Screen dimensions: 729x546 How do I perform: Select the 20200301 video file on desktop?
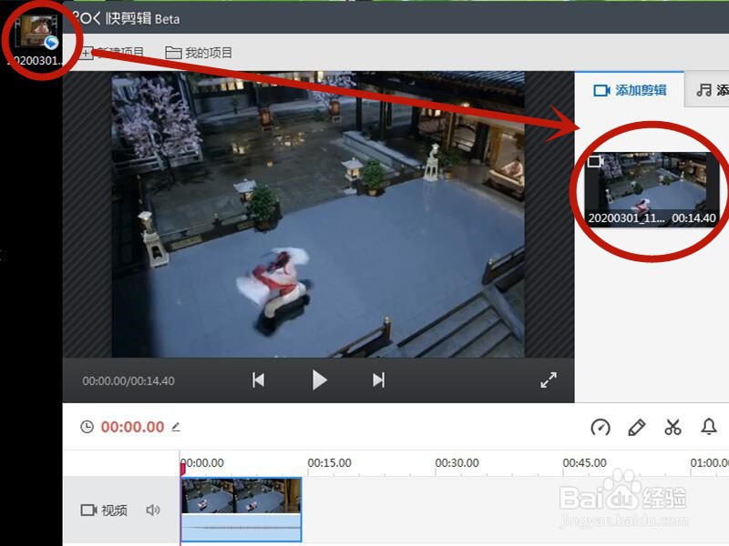[x=38, y=40]
